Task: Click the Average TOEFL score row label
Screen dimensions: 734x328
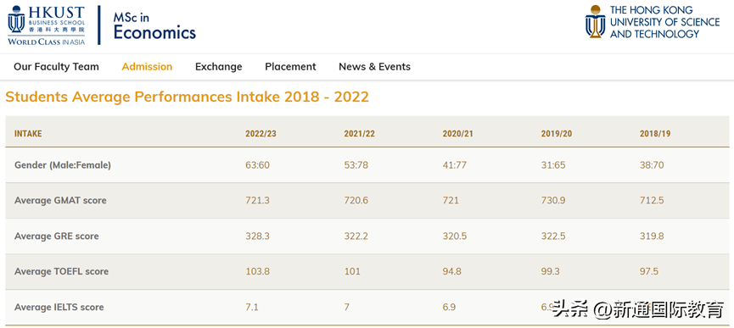Action: (x=61, y=271)
